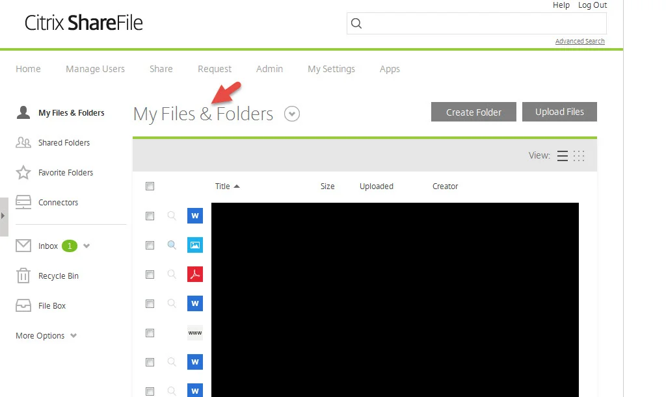Open the Apps menu

click(x=390, y=69)
